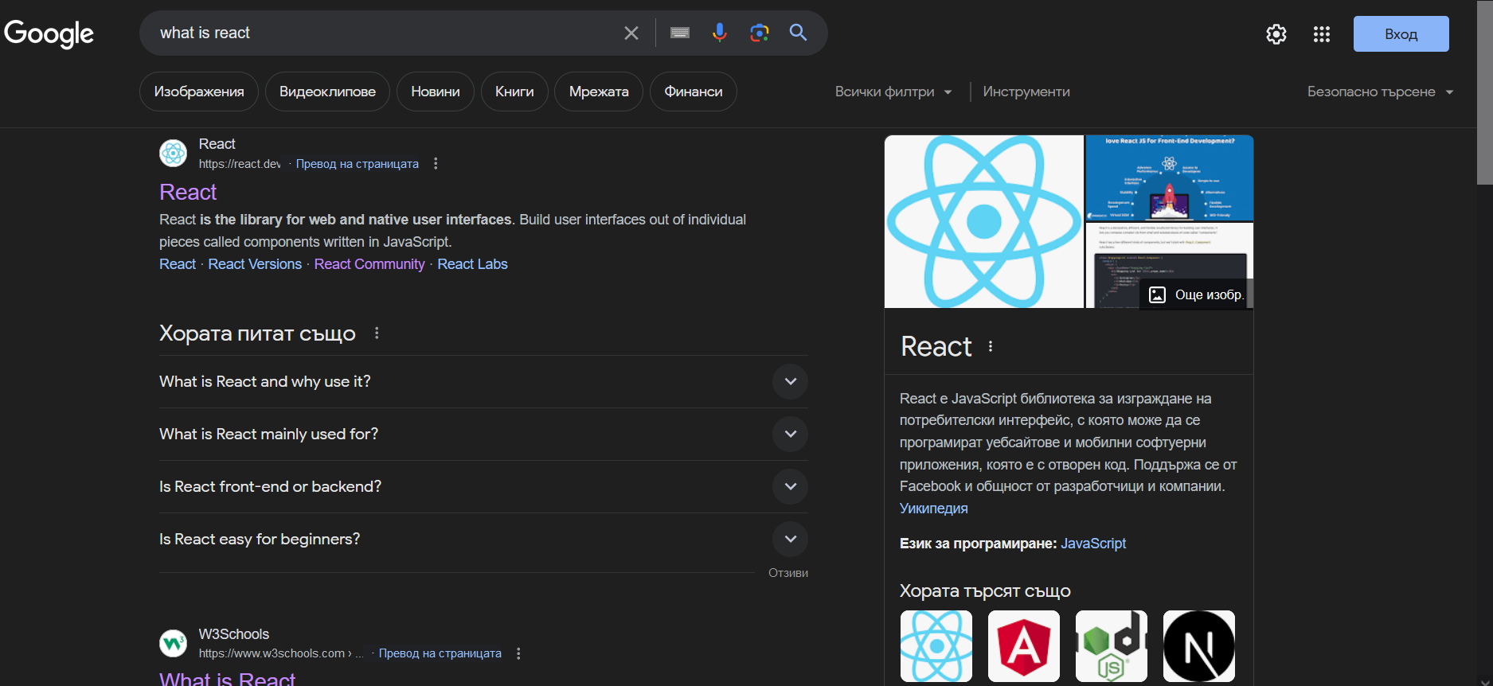Clear the search query with the X icon
The height and width of the screenshot is (686, 1493).
pos(631,33)
